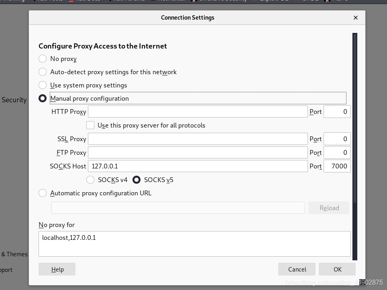
Task: Enable "Use this proxy server for all protocols"
Action: coord(90,126)
